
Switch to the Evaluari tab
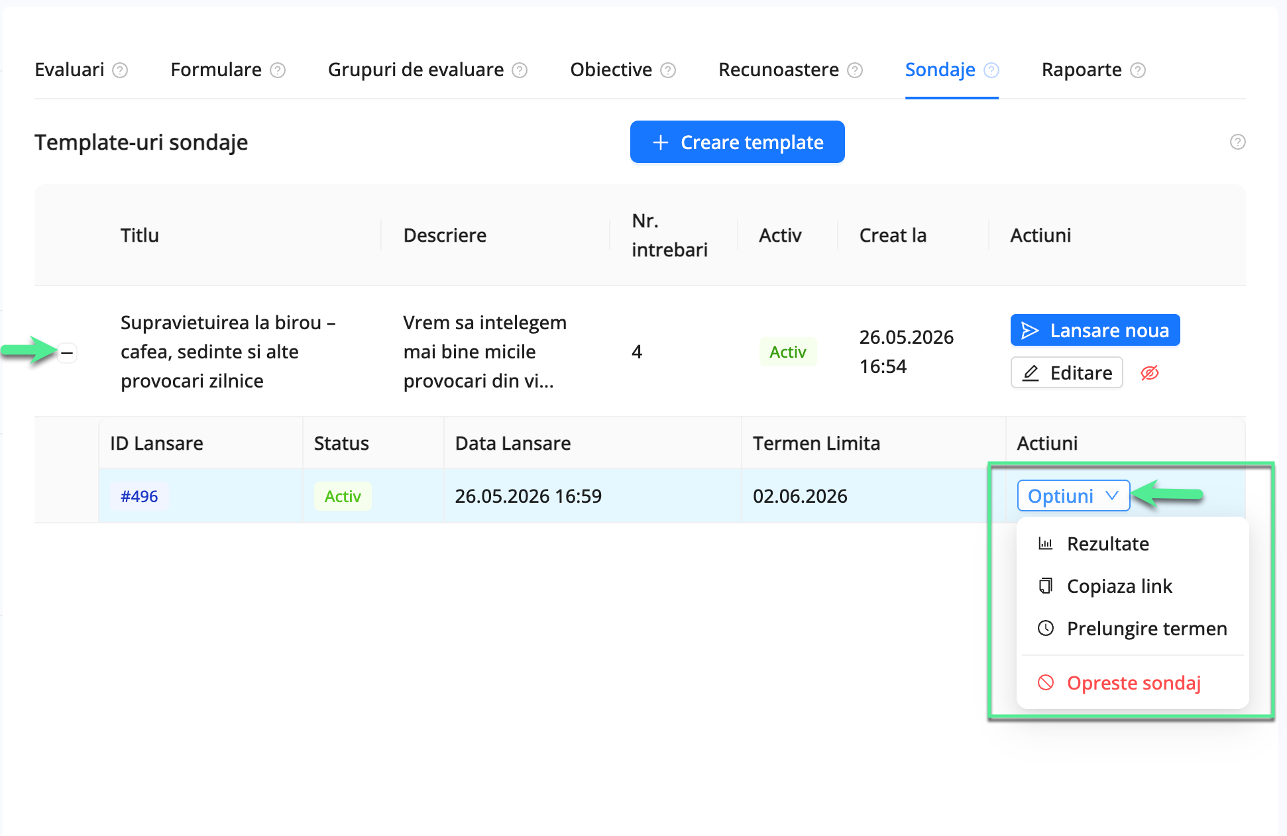coord(70,70)
